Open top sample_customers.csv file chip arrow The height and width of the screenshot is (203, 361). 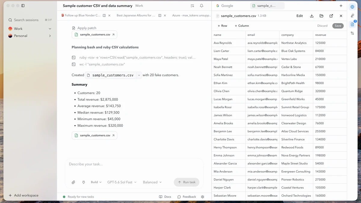pos(113,35)
